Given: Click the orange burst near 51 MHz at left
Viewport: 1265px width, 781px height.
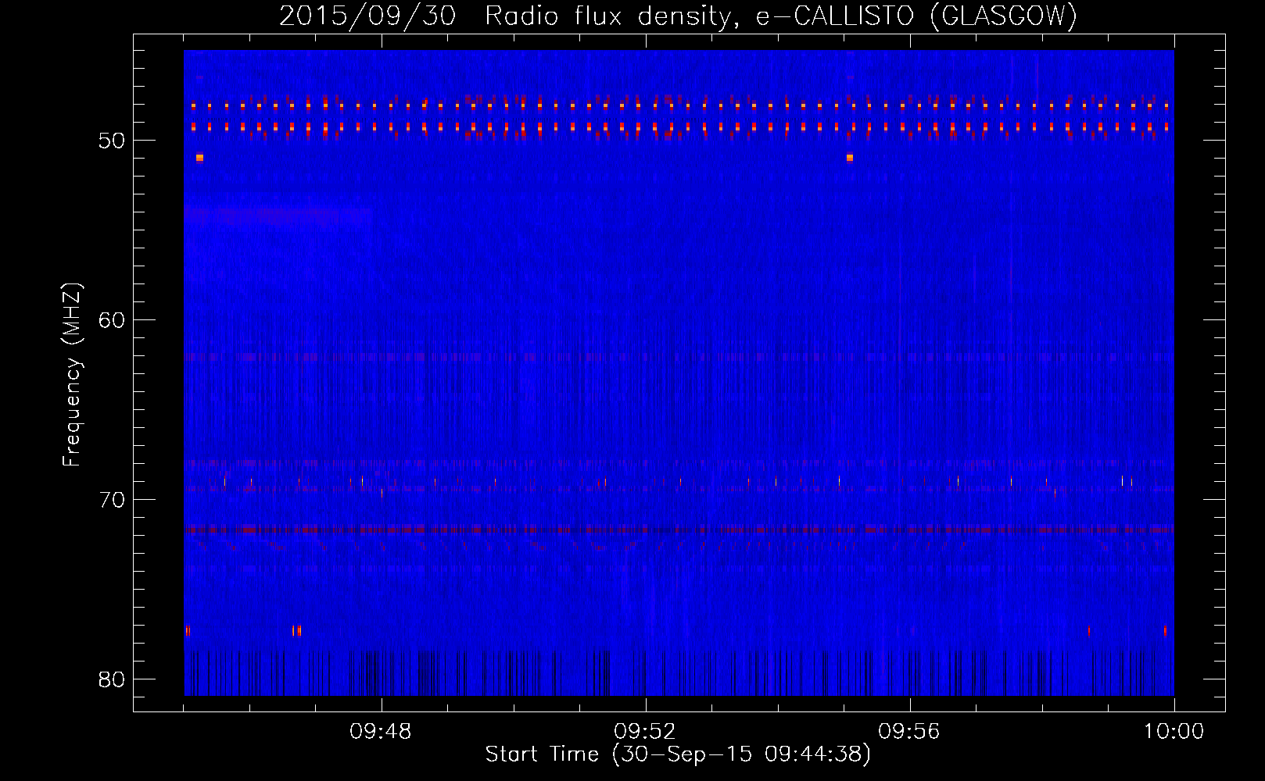Looking at the screenshot, I should [x=199, y=158].
